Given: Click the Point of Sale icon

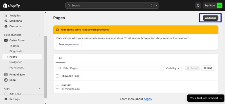Looking at the screenshot, I should point(6,74).
